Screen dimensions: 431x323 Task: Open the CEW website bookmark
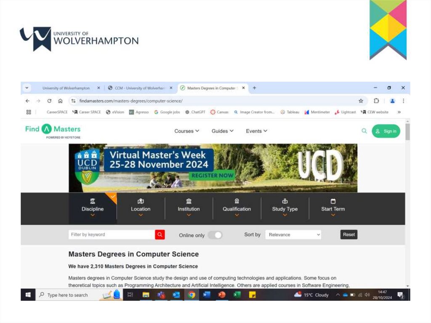(x=375, y=112)
